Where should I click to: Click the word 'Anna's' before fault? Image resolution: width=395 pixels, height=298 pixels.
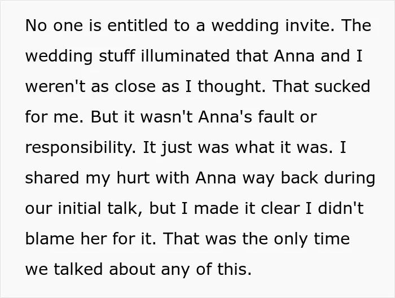coord(225,117)
